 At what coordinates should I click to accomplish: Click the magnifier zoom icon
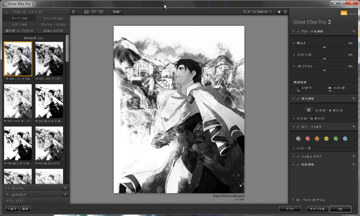244,12
